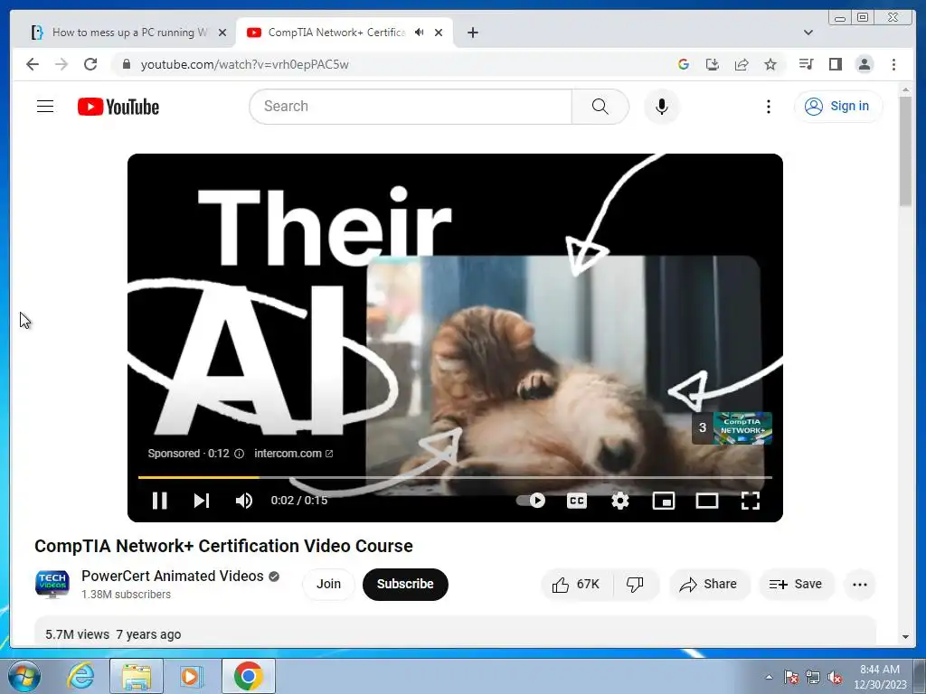This screenshot has width=926, height=694.
Task: Click the Sign in button
Action: (x=837, y=107)
